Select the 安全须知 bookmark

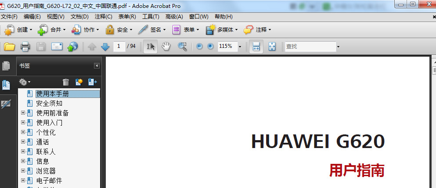pyautogui.click(x=49, y=104)
